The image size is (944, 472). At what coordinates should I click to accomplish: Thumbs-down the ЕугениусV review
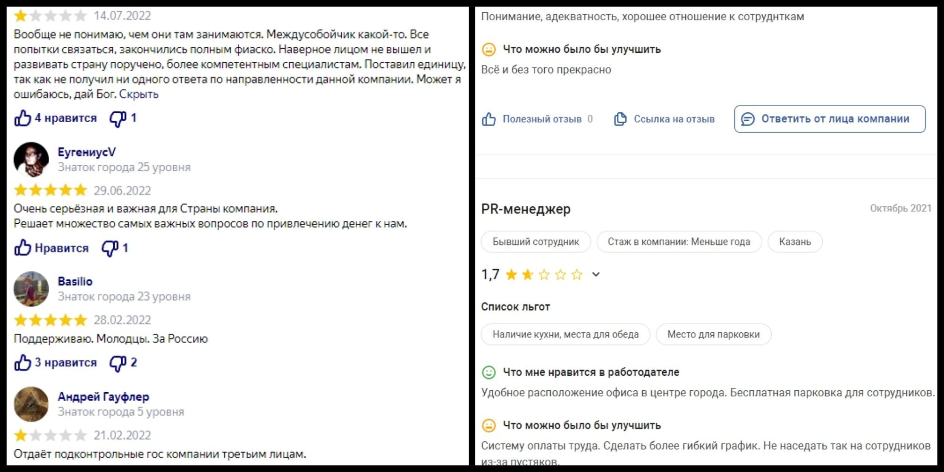point(110,248)
